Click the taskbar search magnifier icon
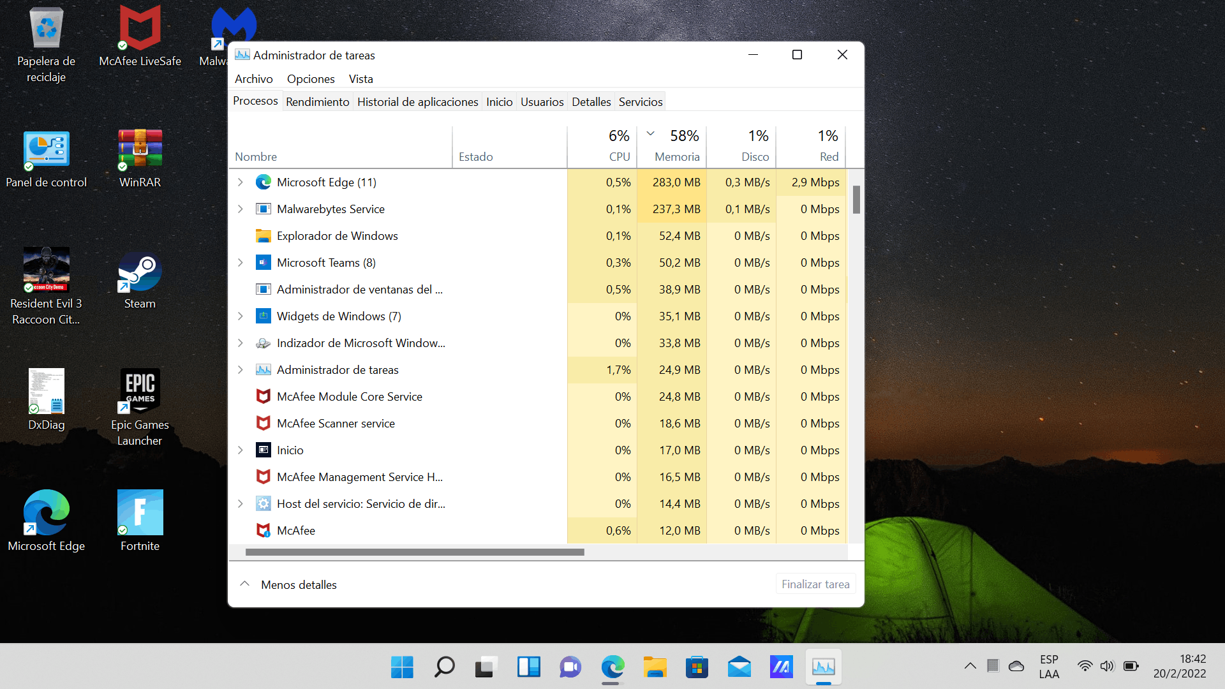This screenshot has width=1225, height=689. point(444,667)
